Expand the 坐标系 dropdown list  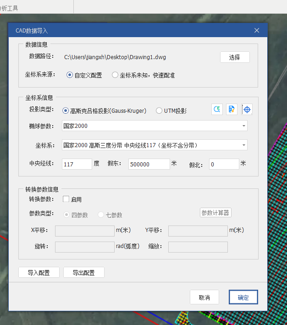(x=155, y=145)
